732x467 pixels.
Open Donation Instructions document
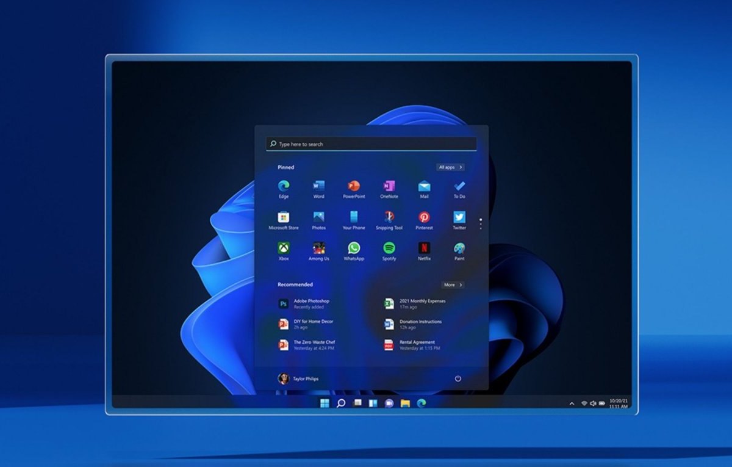(x=413, y=324)
